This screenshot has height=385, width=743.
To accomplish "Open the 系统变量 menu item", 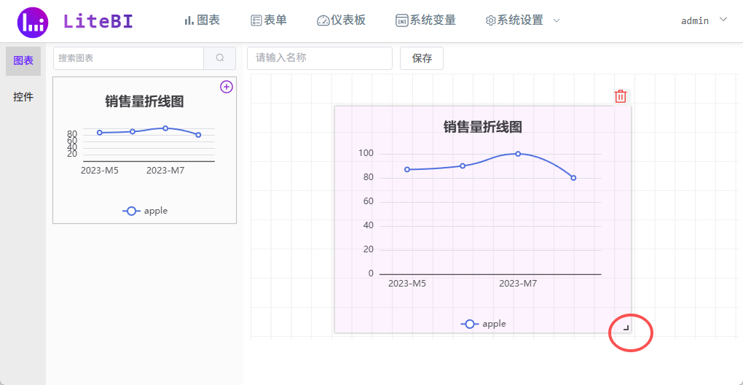I will 426,20.
